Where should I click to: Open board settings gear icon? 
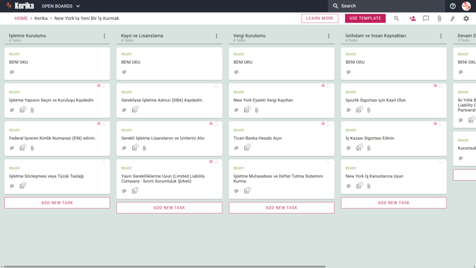466,19
